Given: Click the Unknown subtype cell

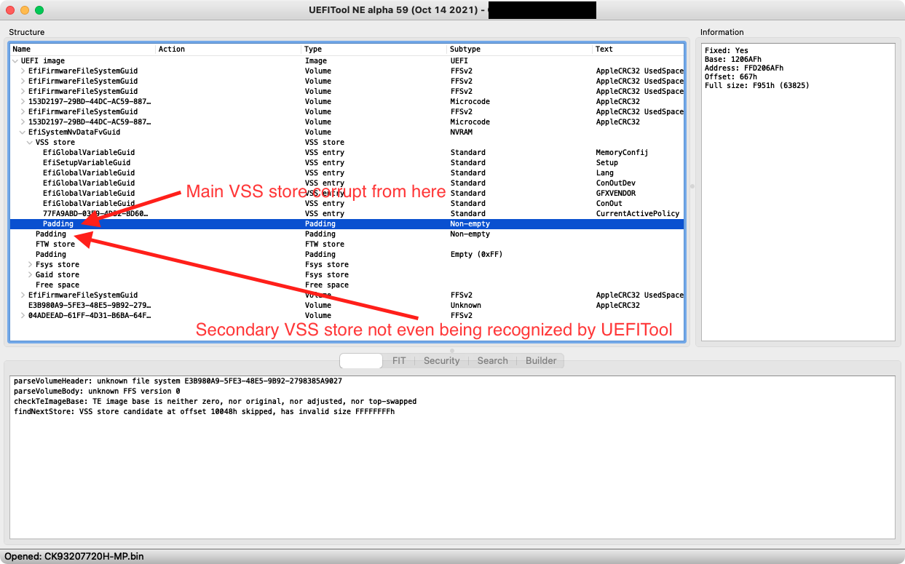Looking at the screenshot, I should coord(466,306).
